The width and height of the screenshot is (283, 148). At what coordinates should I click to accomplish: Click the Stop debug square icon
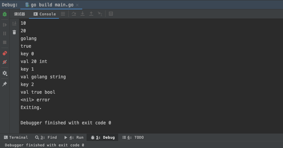click(x=5, y=42)
